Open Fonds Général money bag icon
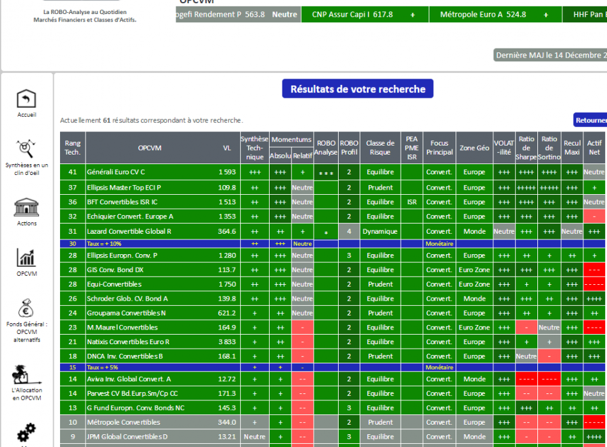This screenshot has height=447, width=607. [26, 308]
